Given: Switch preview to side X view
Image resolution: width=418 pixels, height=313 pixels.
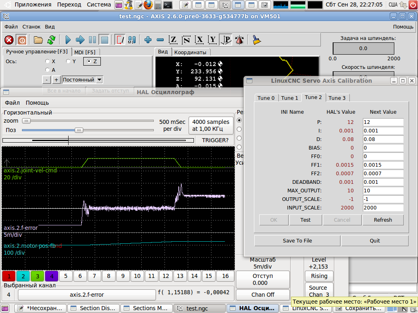Looking at the screenshot, I should tap(199, 40).
